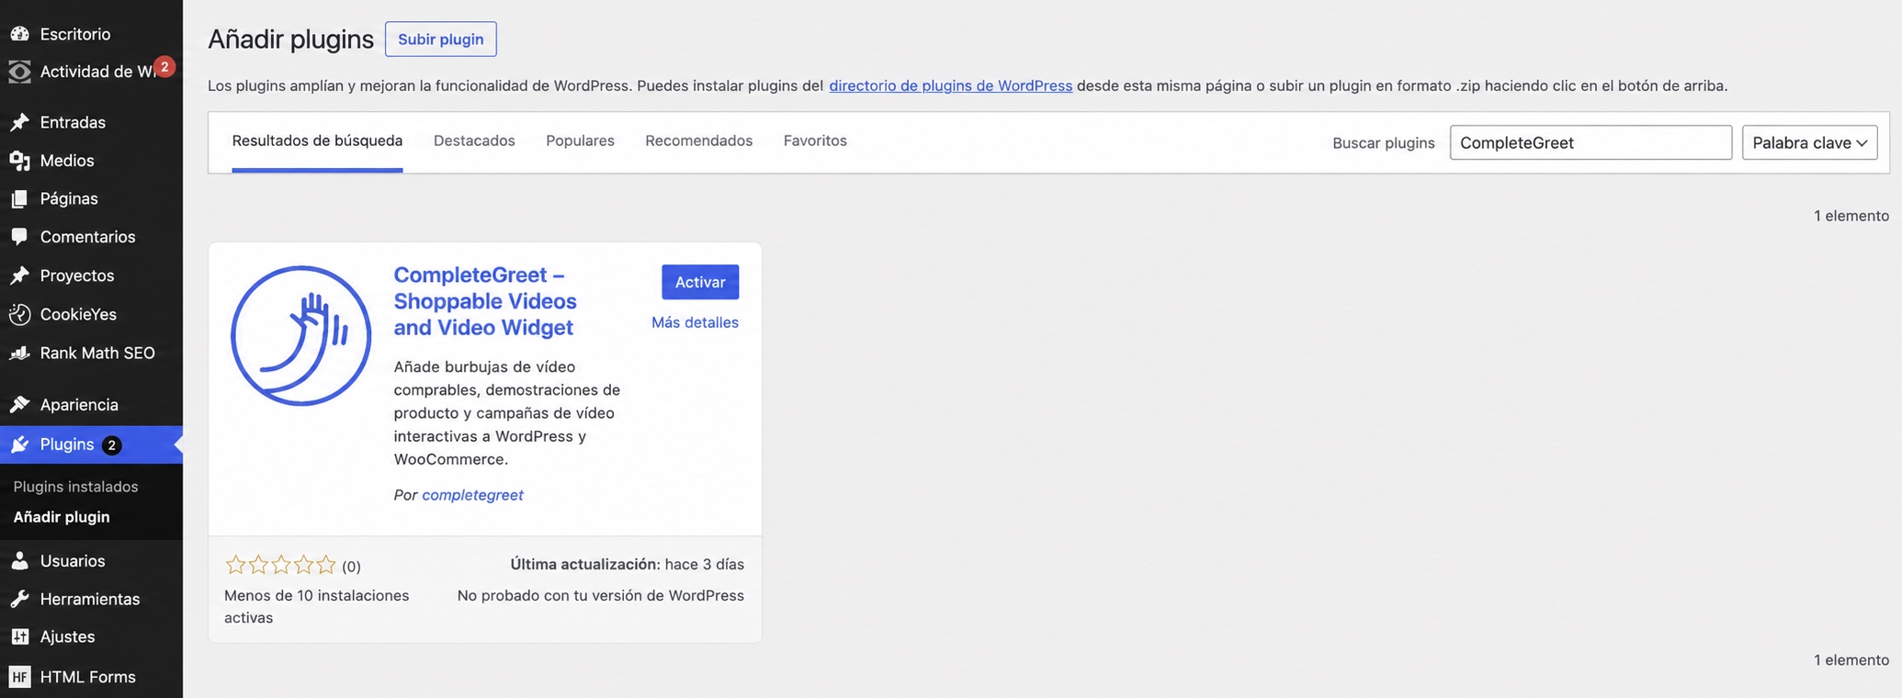Click the Ajustes settings icon

pos(19,636)
